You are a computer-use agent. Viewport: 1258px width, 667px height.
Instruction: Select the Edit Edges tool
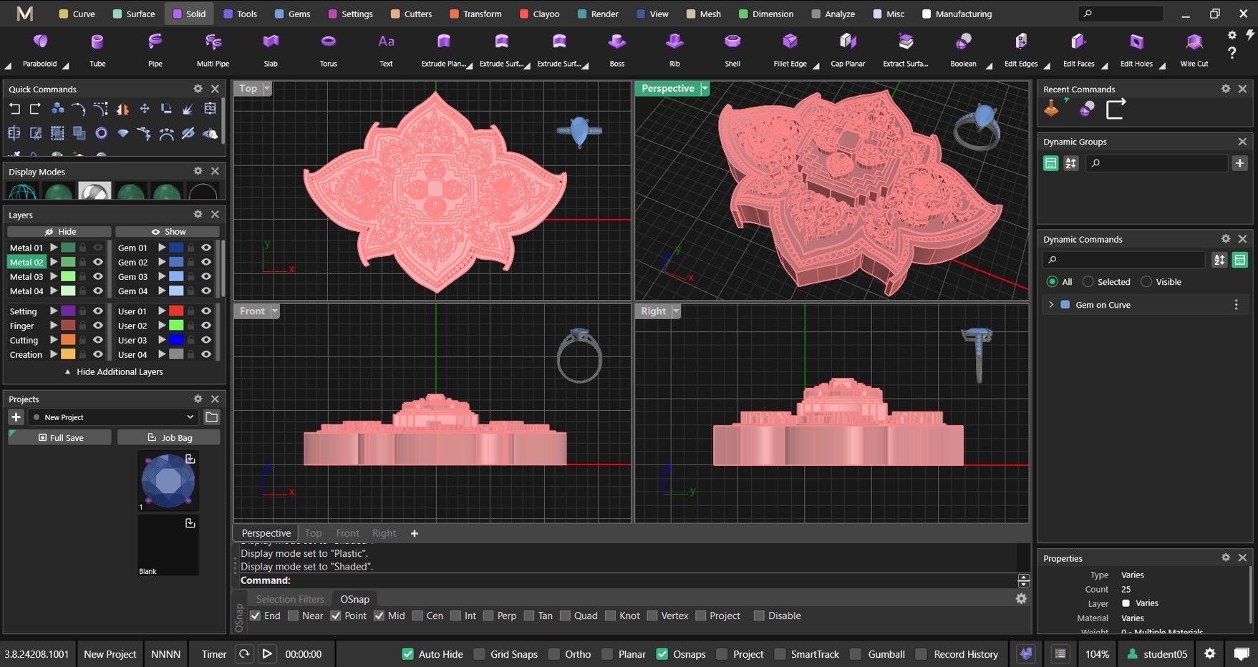click(x=1021, y=49)
